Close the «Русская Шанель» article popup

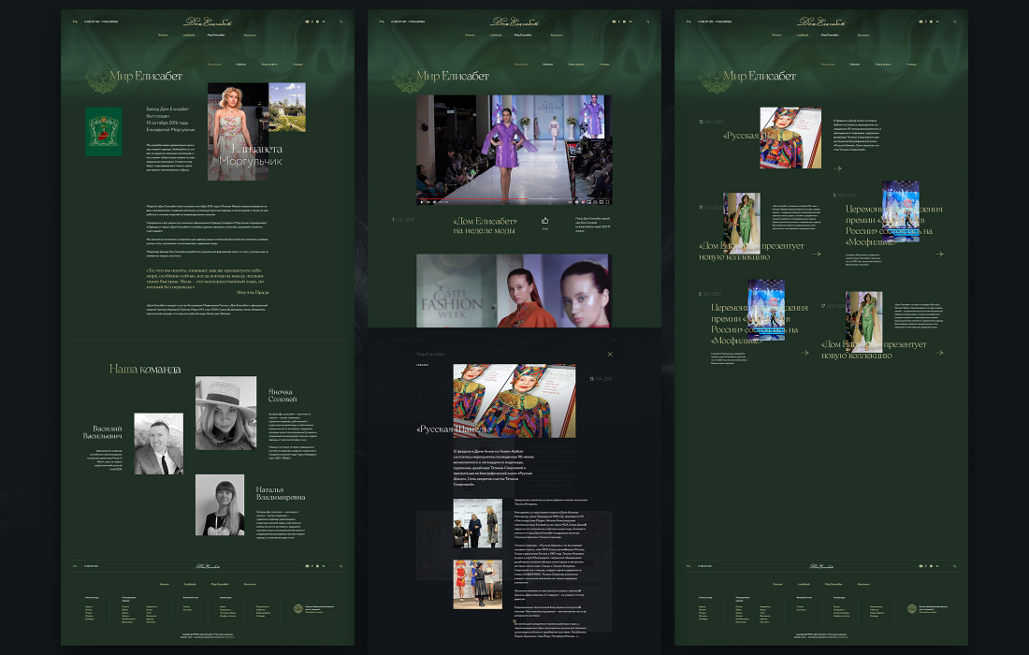click(610, 355)
